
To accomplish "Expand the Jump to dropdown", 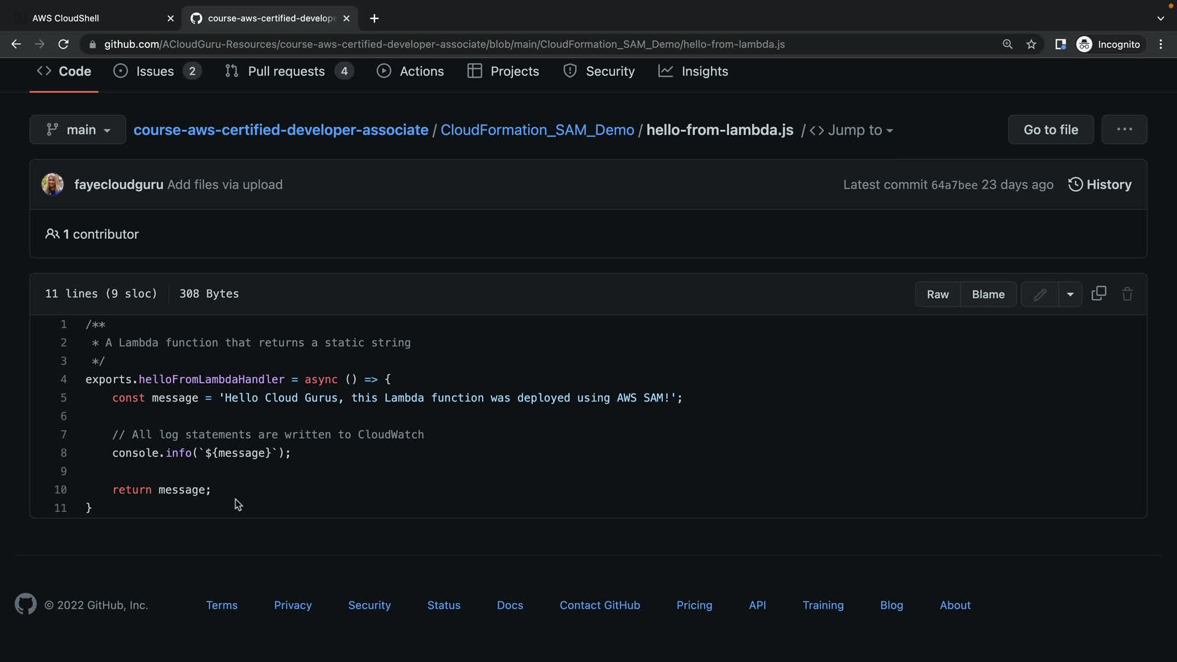I will (852, 130).
